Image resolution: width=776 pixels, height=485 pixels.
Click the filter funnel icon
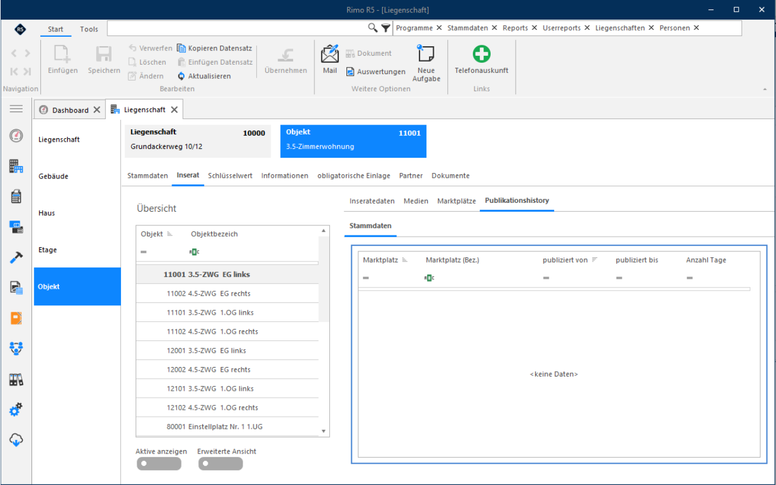click(x=386, y=28)
